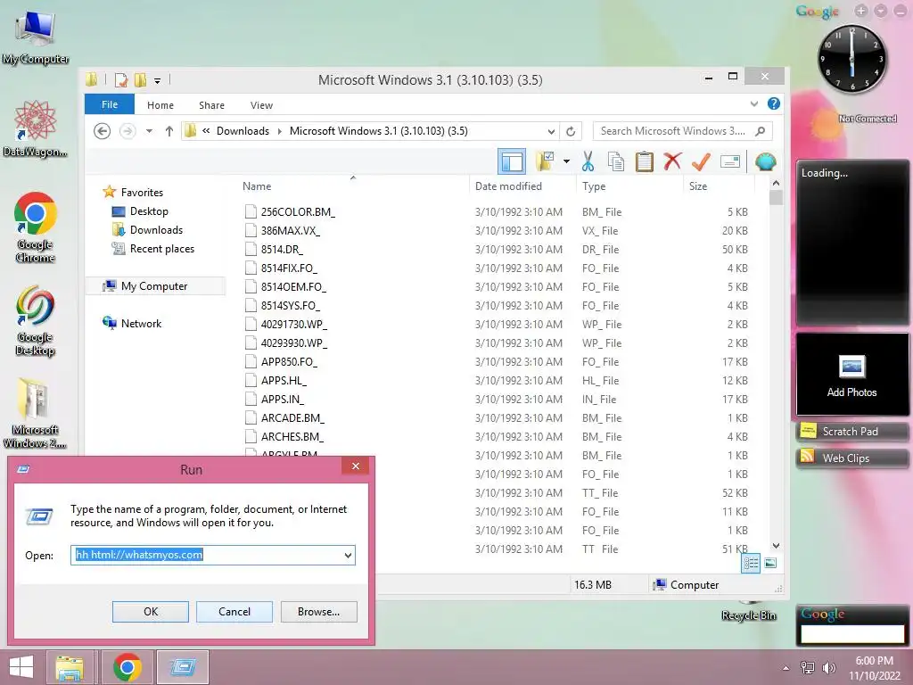Viewport: 913px width, 685px height.
Task: Select the Paste clipboard icon
Action: 644,161
